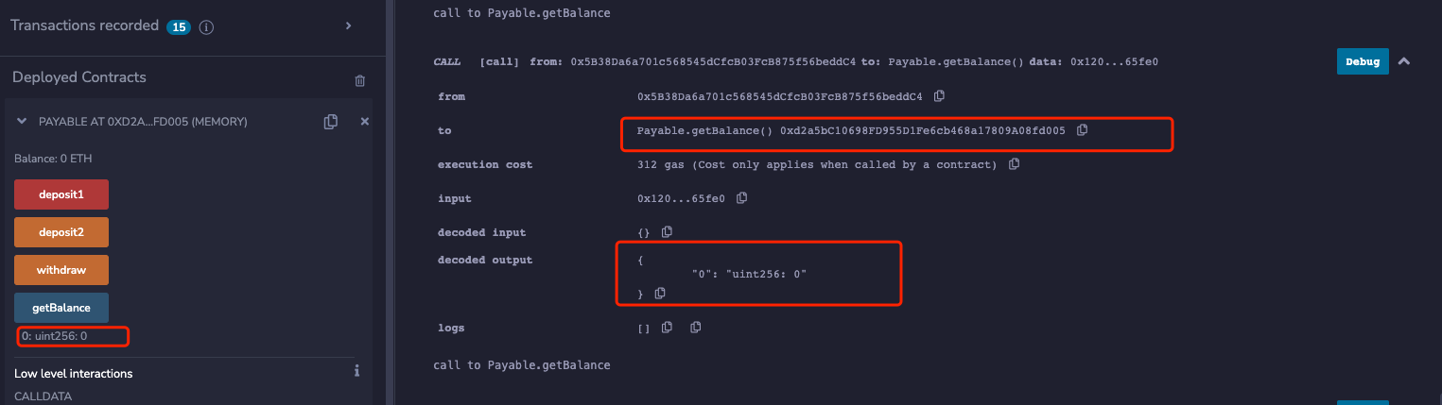The width and height of the screenshot is (1442, 405).
Task: Expand the Transactions recorded section
Action: [348, 26]
